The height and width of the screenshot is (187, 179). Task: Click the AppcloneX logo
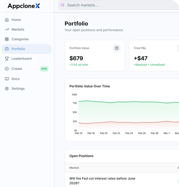24,6
